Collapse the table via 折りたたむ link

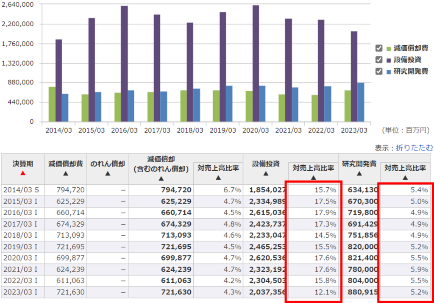click(x=414, y=148)
